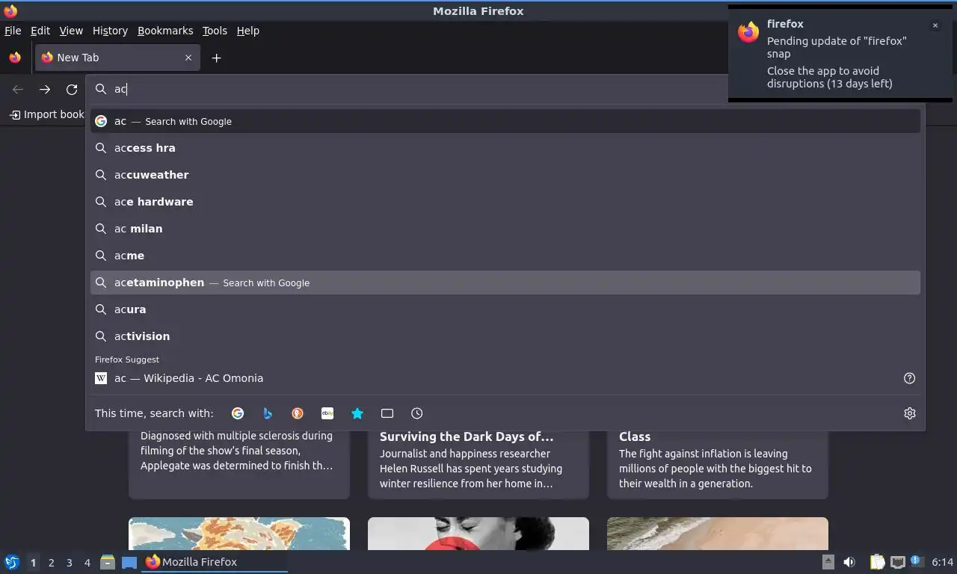
Task: Open the History menu
Action: (110, 31)
